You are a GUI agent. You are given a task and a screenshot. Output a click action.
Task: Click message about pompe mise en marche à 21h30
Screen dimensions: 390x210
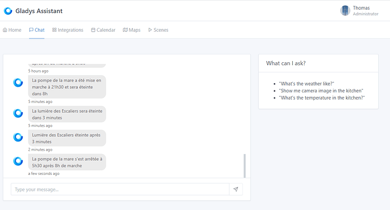67,87
